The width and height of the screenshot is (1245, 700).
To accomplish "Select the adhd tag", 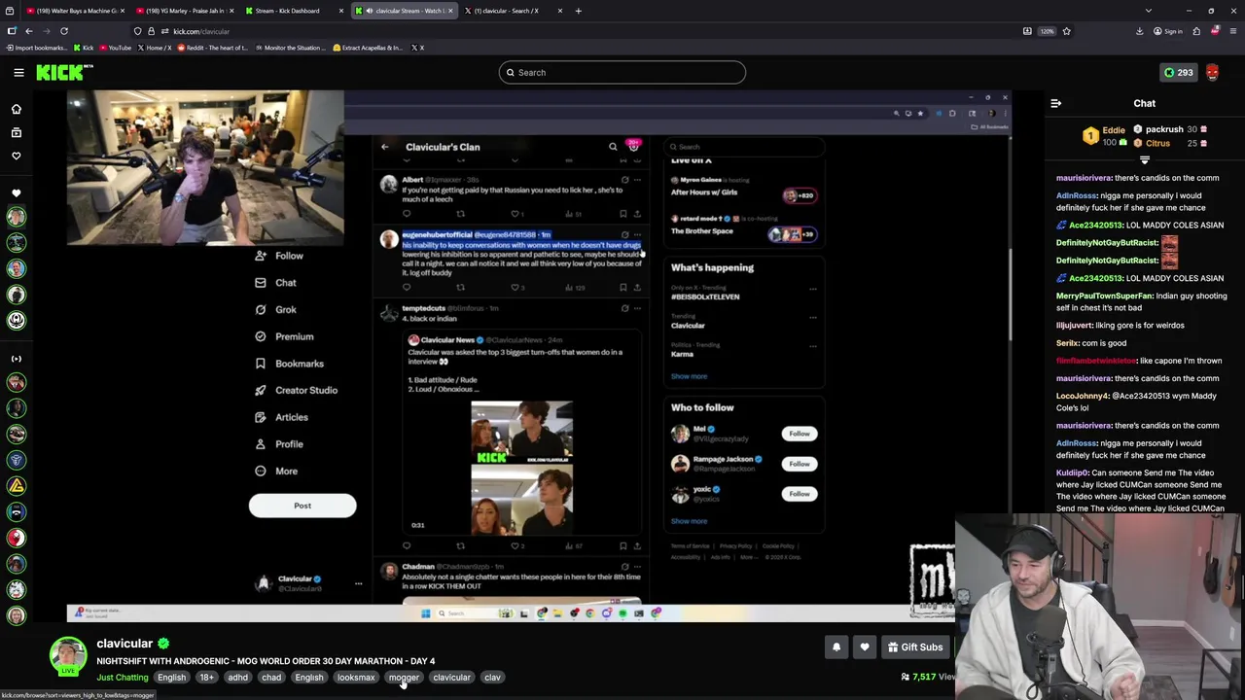I will [237, 678].
